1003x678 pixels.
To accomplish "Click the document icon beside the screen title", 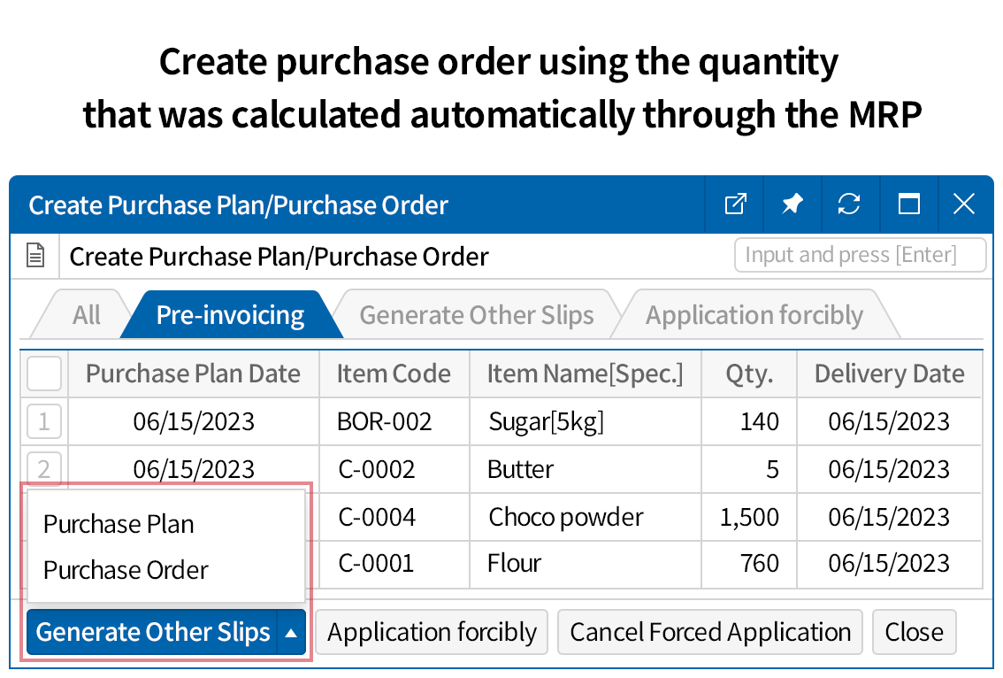I will [x=34, y=255].
